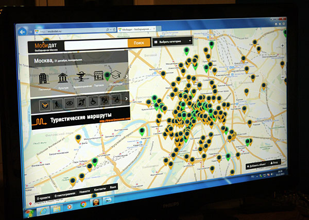Toggle the last wheelchair filter icon
The width and height of the screenshot is (309, 220).
116,99
